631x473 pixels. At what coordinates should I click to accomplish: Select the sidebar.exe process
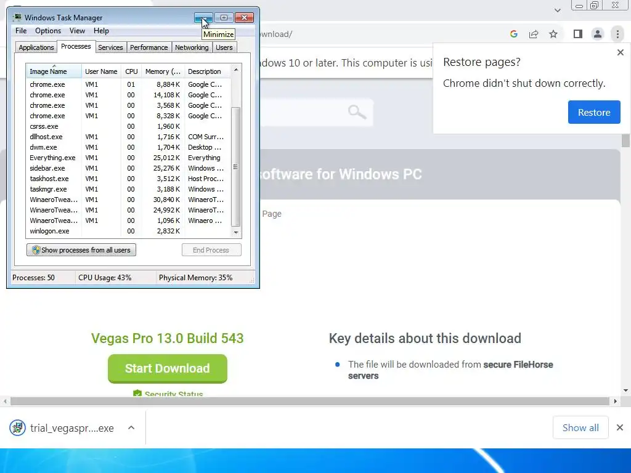coord(128,168)
